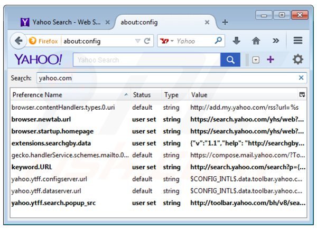The image size is (317, 230).
Task: Select the browser.startup.homepage preference
Action: tap(158, 131)
